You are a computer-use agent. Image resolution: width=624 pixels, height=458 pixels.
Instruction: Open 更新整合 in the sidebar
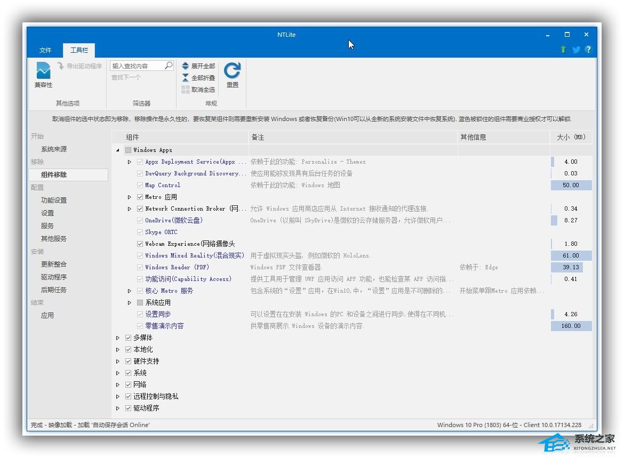coord(54,264)
